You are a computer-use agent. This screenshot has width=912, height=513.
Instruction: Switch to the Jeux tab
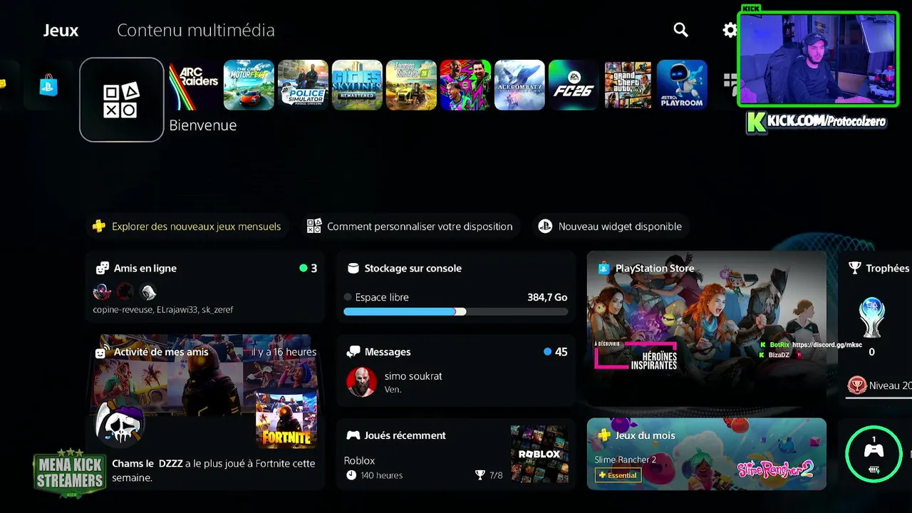(61, 30)
